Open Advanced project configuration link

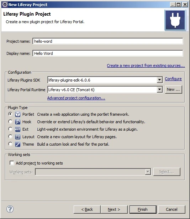coord(76,98)
